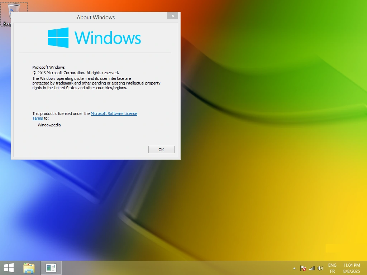Open the Action Center flag icon
The height and width of the screenshot is (275, 367).
tap(303, 268)
